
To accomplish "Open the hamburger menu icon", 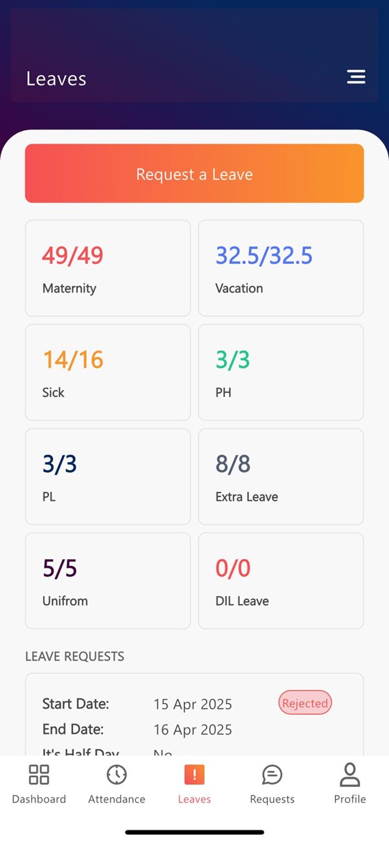I will click(x=356, y=77).
